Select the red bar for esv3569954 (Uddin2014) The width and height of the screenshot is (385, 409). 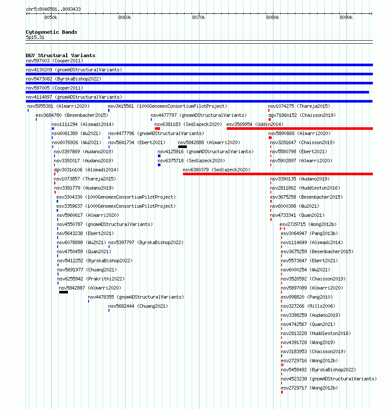(x=300, y=129)
